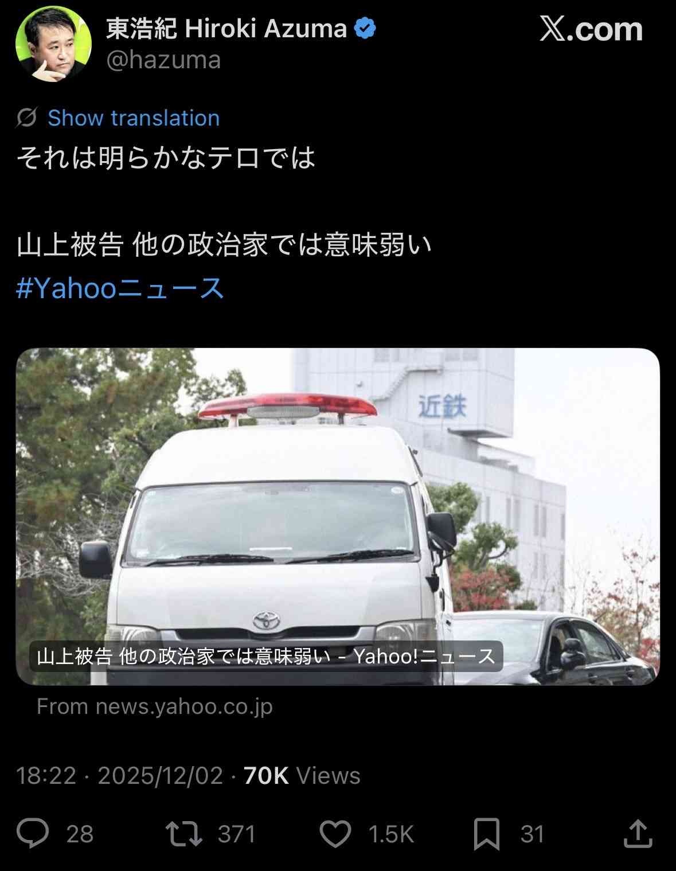Open the share upload icon
This screenshot has width=676, height=871.
[638, 833]
